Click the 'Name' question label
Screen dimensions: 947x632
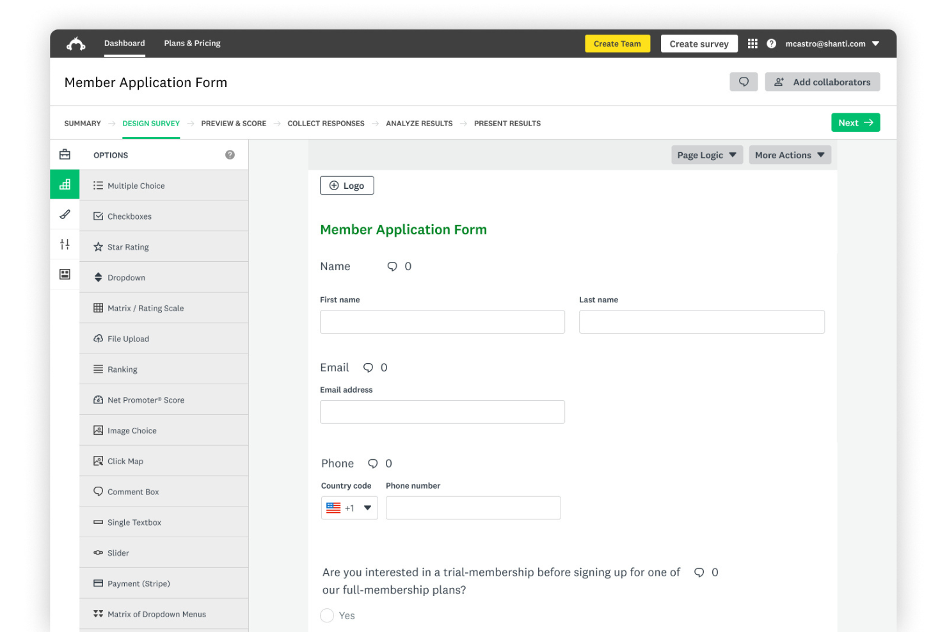(x=335, y=266)
